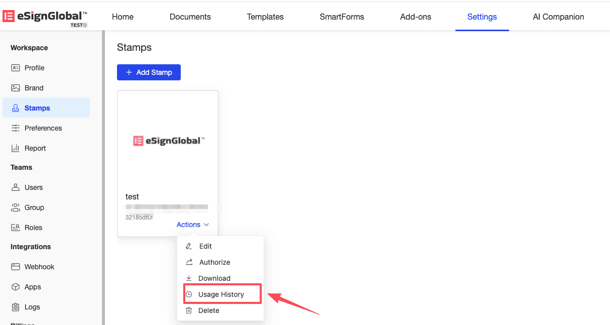
Task: Click the Webhook window icon
Action: click(16, 267)
